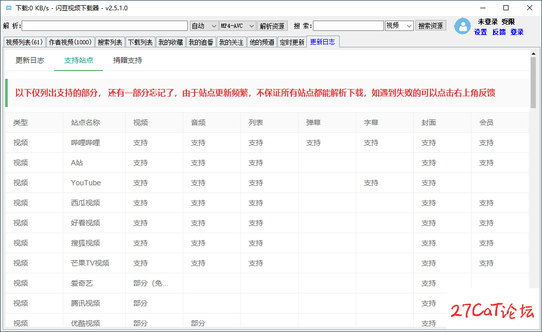Select the 定时更新 tab
The height and width of the screenshot is (332, 542).
pyautogui.click(x=292, y=42)
